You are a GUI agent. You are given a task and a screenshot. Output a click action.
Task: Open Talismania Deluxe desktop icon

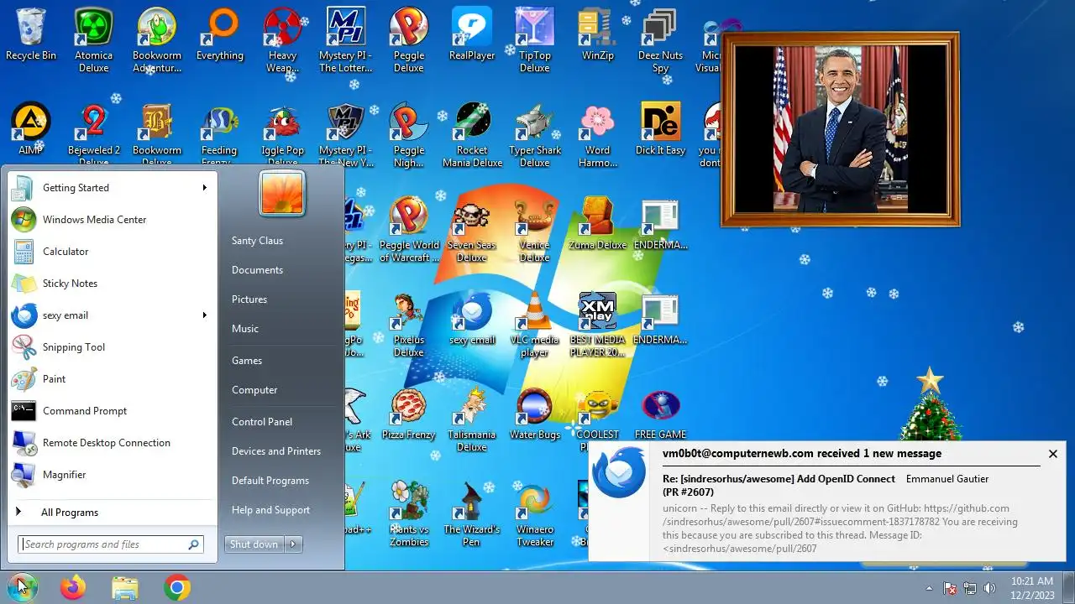[x=472, y=419]
